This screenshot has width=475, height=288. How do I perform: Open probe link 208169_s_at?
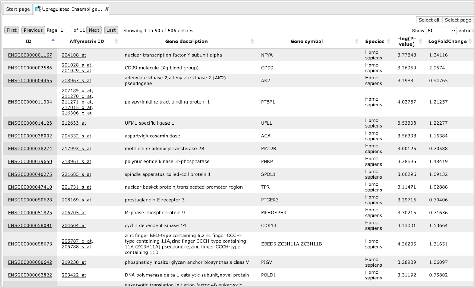77,200
